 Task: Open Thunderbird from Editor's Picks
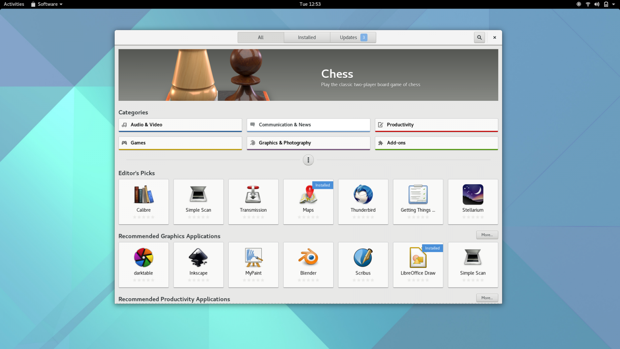point(363,202)
